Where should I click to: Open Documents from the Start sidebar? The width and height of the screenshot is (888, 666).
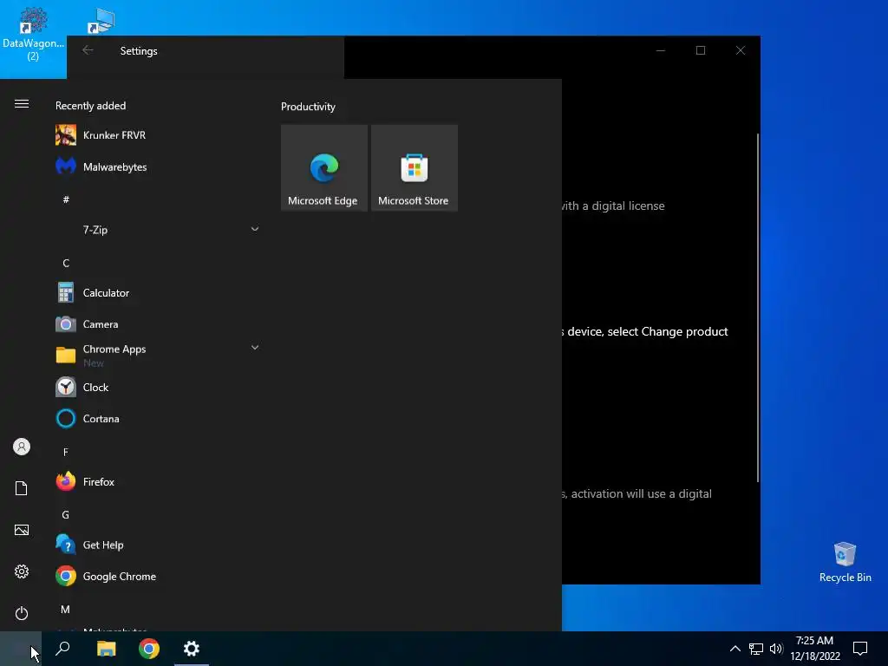pyautogui.click(x=22, y=488)
